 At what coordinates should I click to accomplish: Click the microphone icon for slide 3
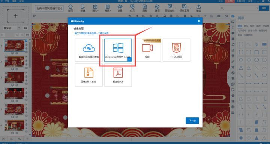pos(26,80)
